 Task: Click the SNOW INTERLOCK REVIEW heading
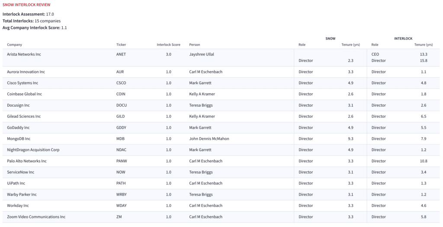click(x=26, y=5)
